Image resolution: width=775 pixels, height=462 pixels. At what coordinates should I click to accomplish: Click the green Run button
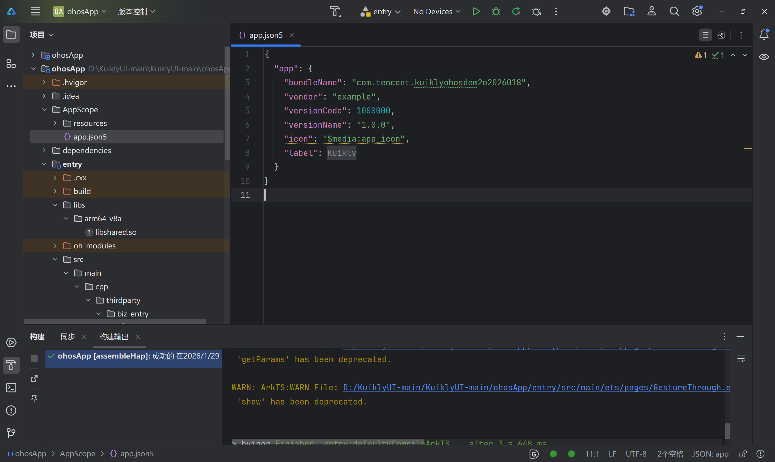pyautogui.click(x=476, y=11)
